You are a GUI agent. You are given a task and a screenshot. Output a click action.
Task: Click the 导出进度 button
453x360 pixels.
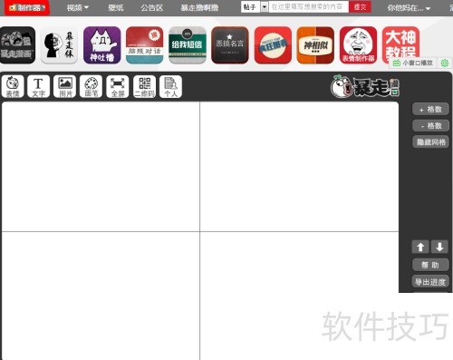coord(430,282)
